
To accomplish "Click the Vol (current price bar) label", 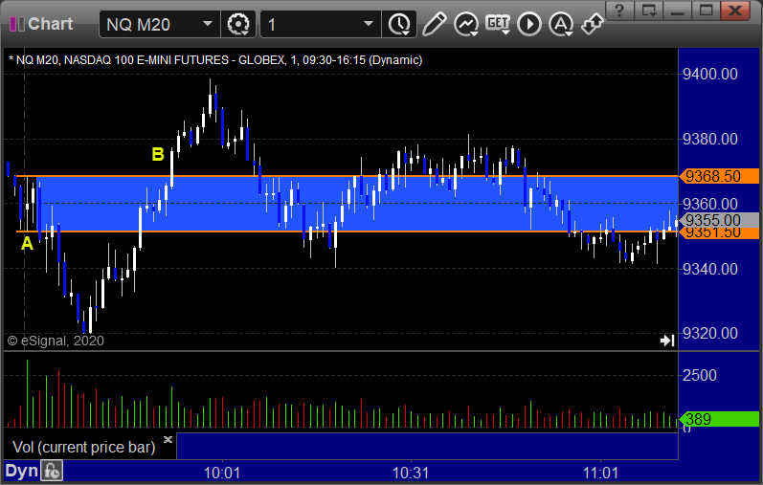I will click(83, 447).
